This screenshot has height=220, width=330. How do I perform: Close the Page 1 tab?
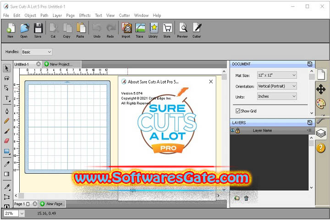pos(35,204)
